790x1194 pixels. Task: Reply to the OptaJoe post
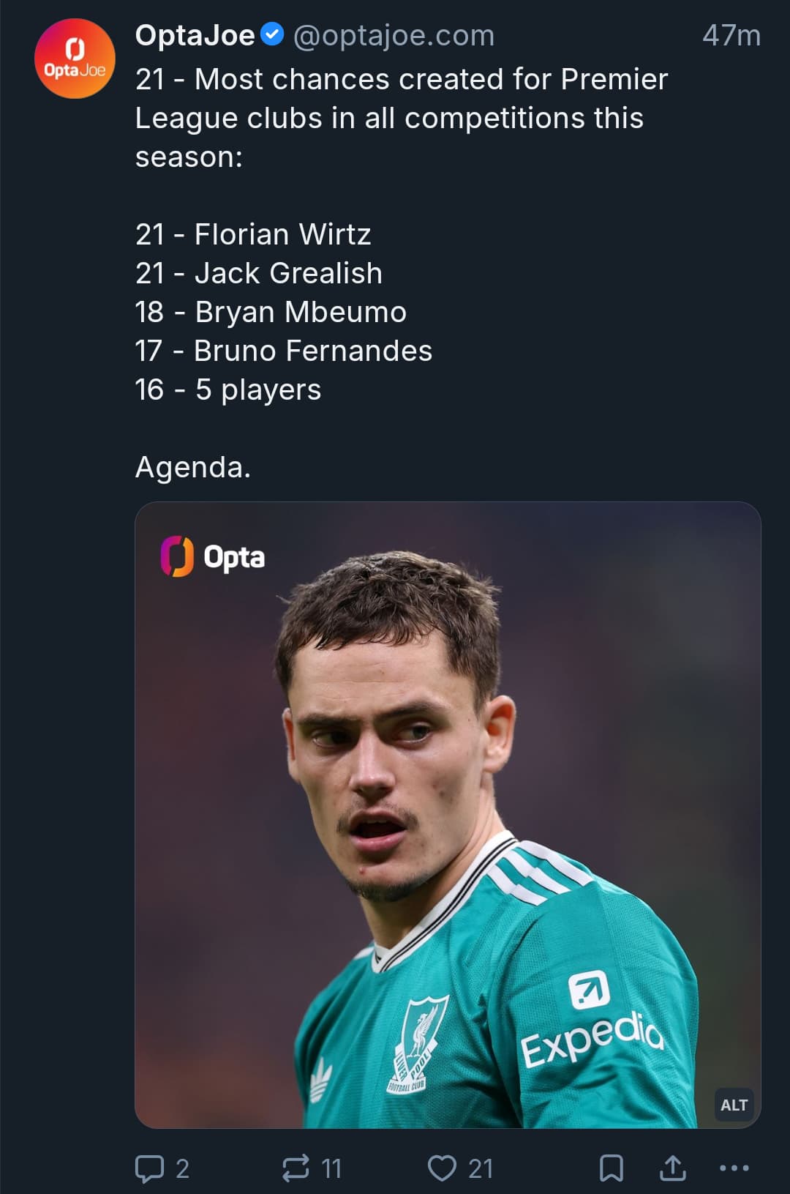coord(150,1168)
